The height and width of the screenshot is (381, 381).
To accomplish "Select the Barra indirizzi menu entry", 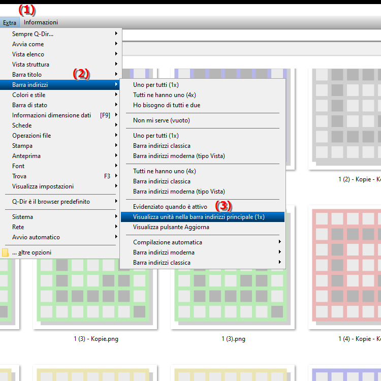I will [60, 85].
